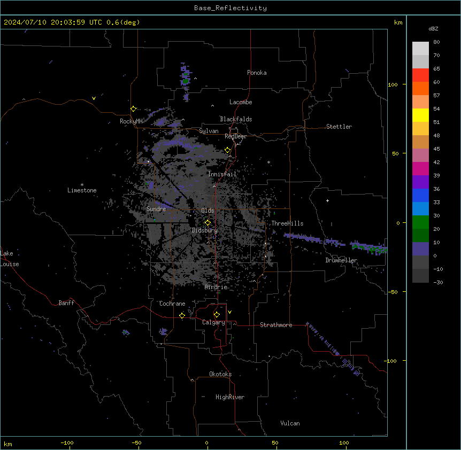This screenshot has width=461, height=450.
Task: Click the RedDeer city label
Action: click(x=235, y=136)
